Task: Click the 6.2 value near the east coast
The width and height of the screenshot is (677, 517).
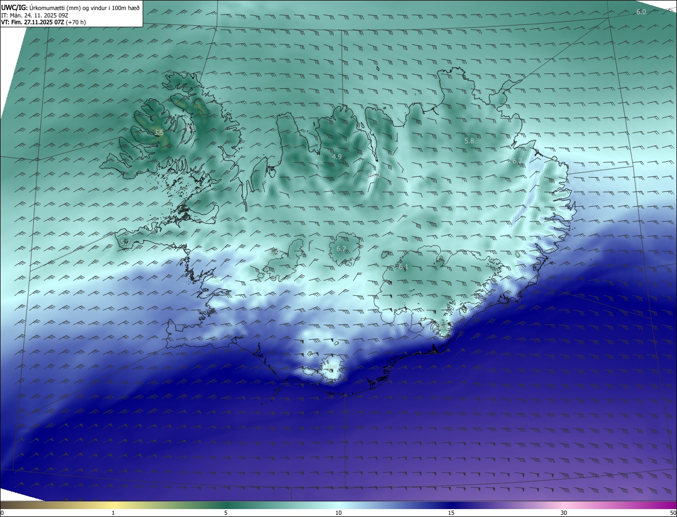Action: tap(517, 161)
